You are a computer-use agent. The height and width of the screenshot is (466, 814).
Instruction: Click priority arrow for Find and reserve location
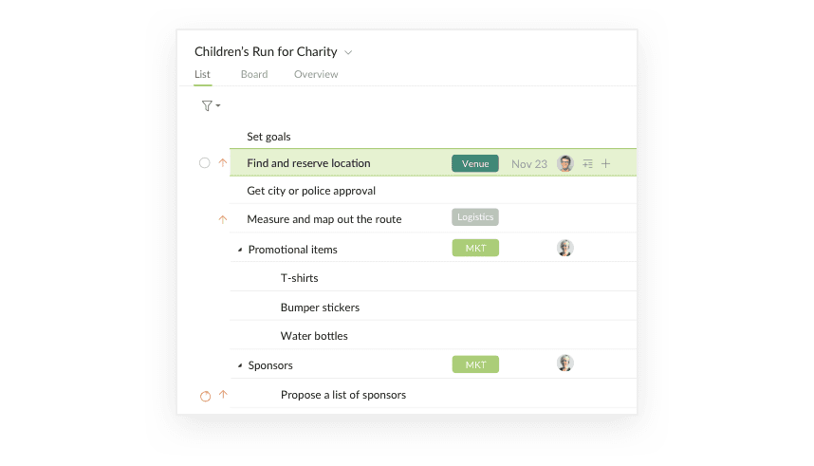pyautogui.click(x=223, y=162)
